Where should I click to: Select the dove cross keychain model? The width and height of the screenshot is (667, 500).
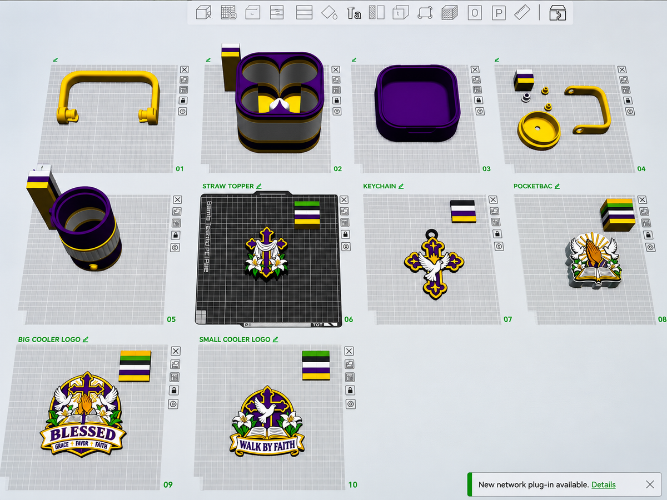click(434, 264)
